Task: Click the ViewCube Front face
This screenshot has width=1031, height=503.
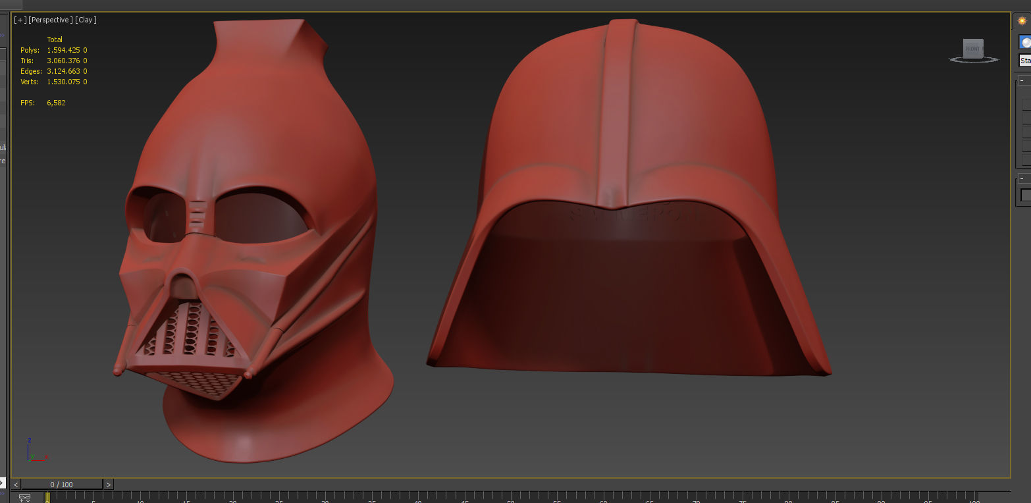Action: click(973, 48)
